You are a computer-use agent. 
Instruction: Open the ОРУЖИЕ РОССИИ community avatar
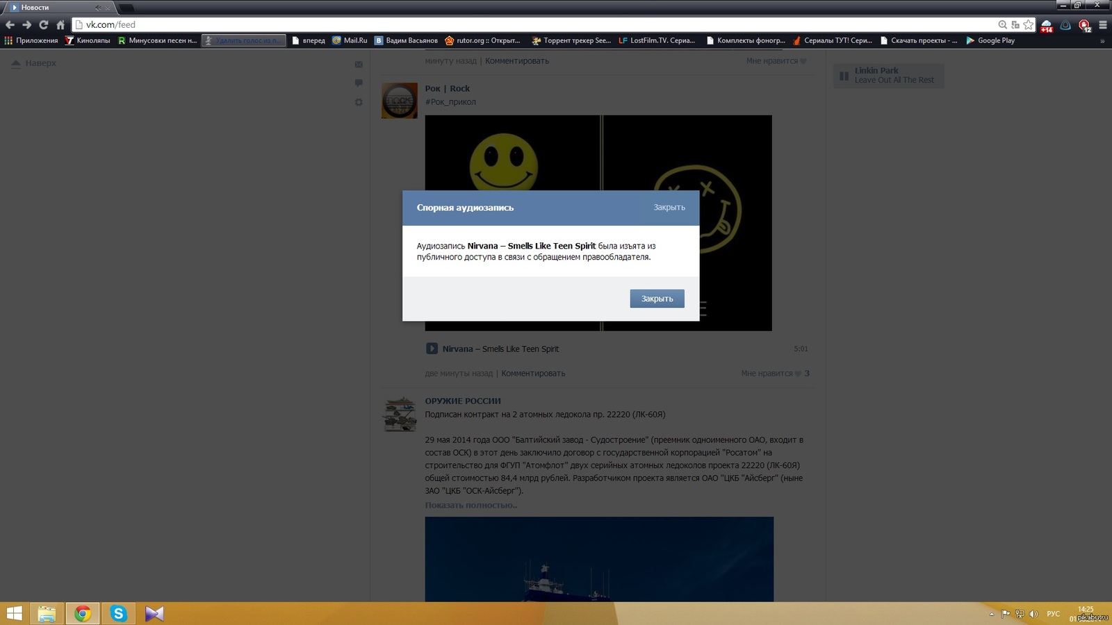coord(400,414)
